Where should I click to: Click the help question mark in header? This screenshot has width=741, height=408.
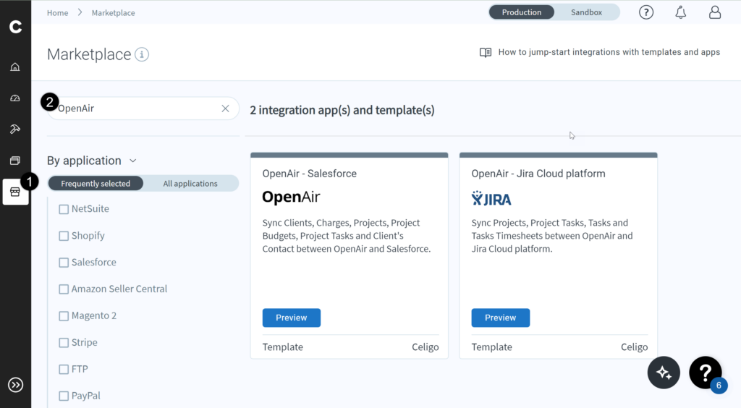pos(646,12)
